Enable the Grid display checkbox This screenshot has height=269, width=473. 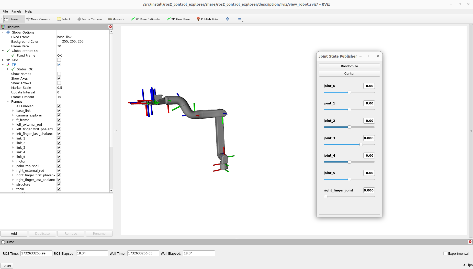tap(59, 60)
